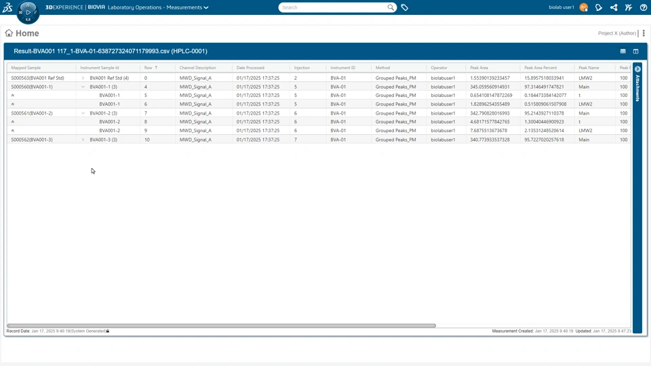
Task: Click peak area value 1.55390139233457
Action: point(490,78)
